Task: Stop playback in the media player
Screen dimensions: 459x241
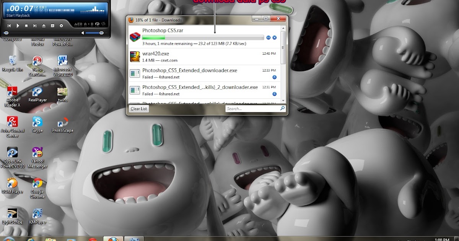Action: 26,26
